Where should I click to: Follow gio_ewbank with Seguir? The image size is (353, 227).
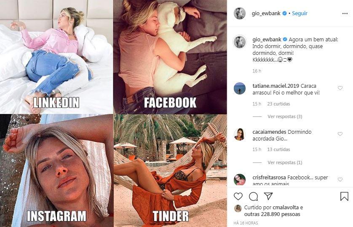coord(300,14)
